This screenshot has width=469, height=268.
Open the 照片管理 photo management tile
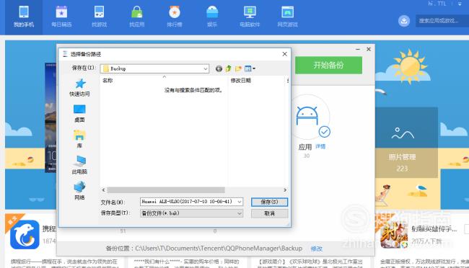406,143
